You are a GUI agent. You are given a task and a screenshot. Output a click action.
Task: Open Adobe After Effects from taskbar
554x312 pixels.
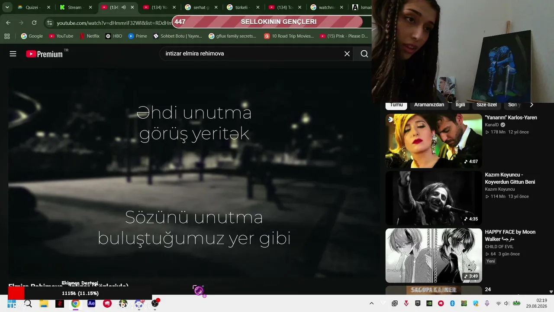[91, 304]
